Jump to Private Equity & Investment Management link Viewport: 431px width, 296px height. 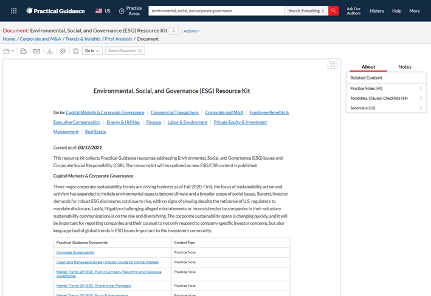(240, 122)
